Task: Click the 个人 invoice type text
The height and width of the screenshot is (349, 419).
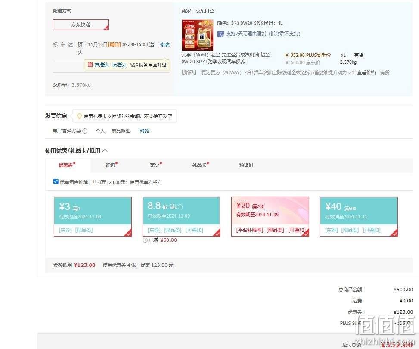Action: (100, 131)
